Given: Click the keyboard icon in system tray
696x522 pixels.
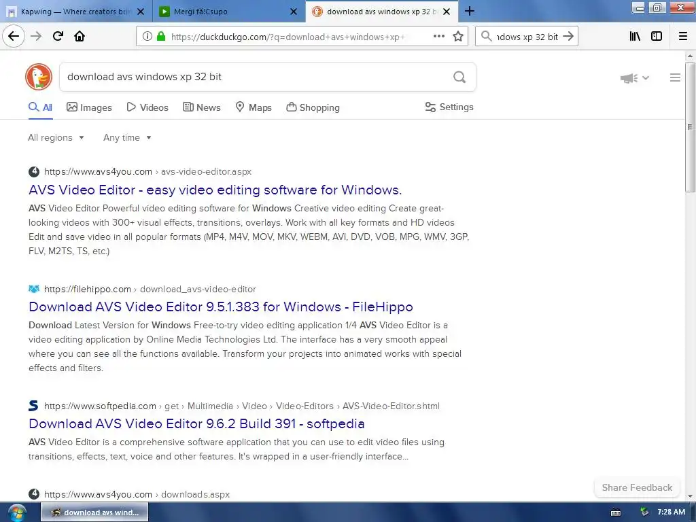Looking at the screenshot, I should click(616, 512).
